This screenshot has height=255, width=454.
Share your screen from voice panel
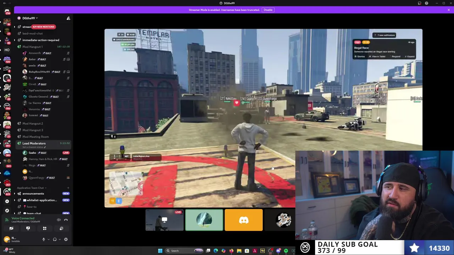(28, 228)
